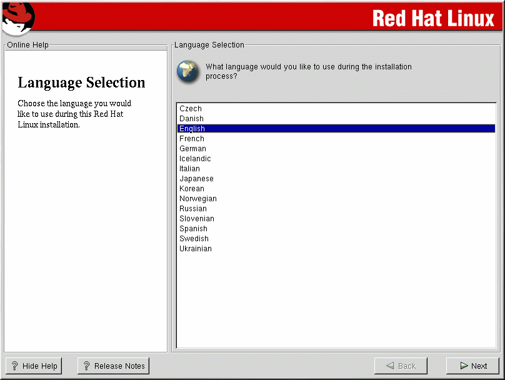Image resolution: width=505 pixels, height=380 pixels.
Task: Select Czech from the language list
Action: [191, 109]
